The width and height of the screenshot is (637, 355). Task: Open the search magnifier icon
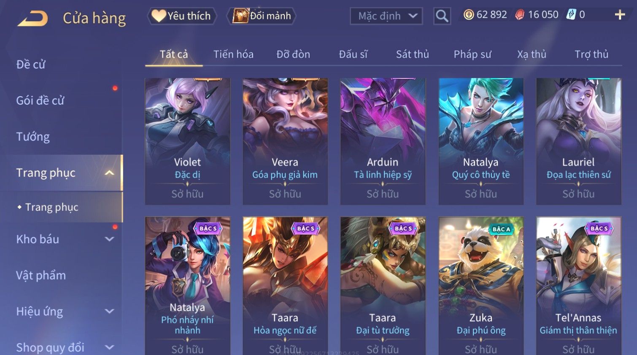click(x=442, y=16)
